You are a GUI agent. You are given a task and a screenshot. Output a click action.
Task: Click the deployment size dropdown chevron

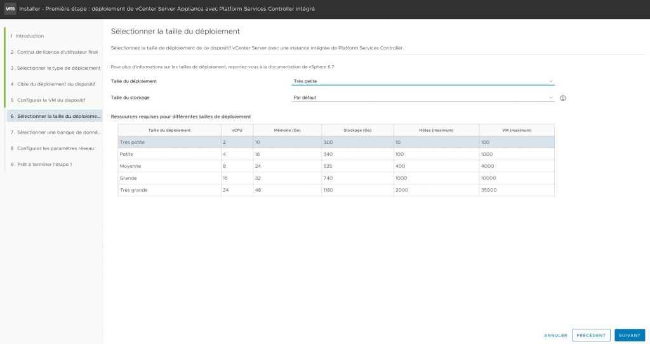coord(551,81)
